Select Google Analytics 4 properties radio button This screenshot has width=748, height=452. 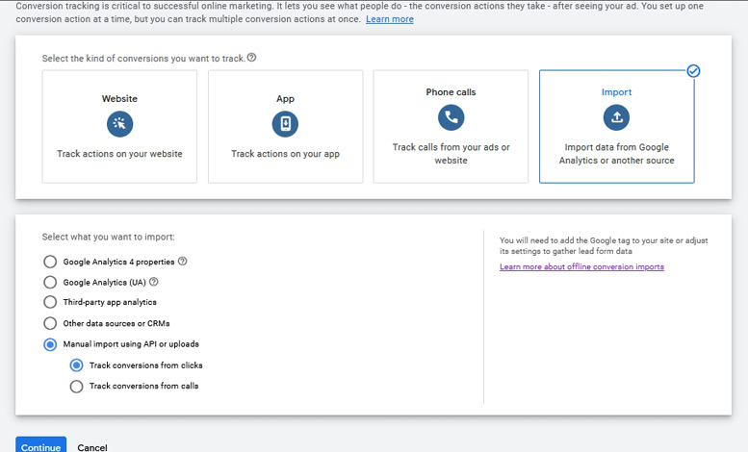pyautogui.click(x=50, y=262)
